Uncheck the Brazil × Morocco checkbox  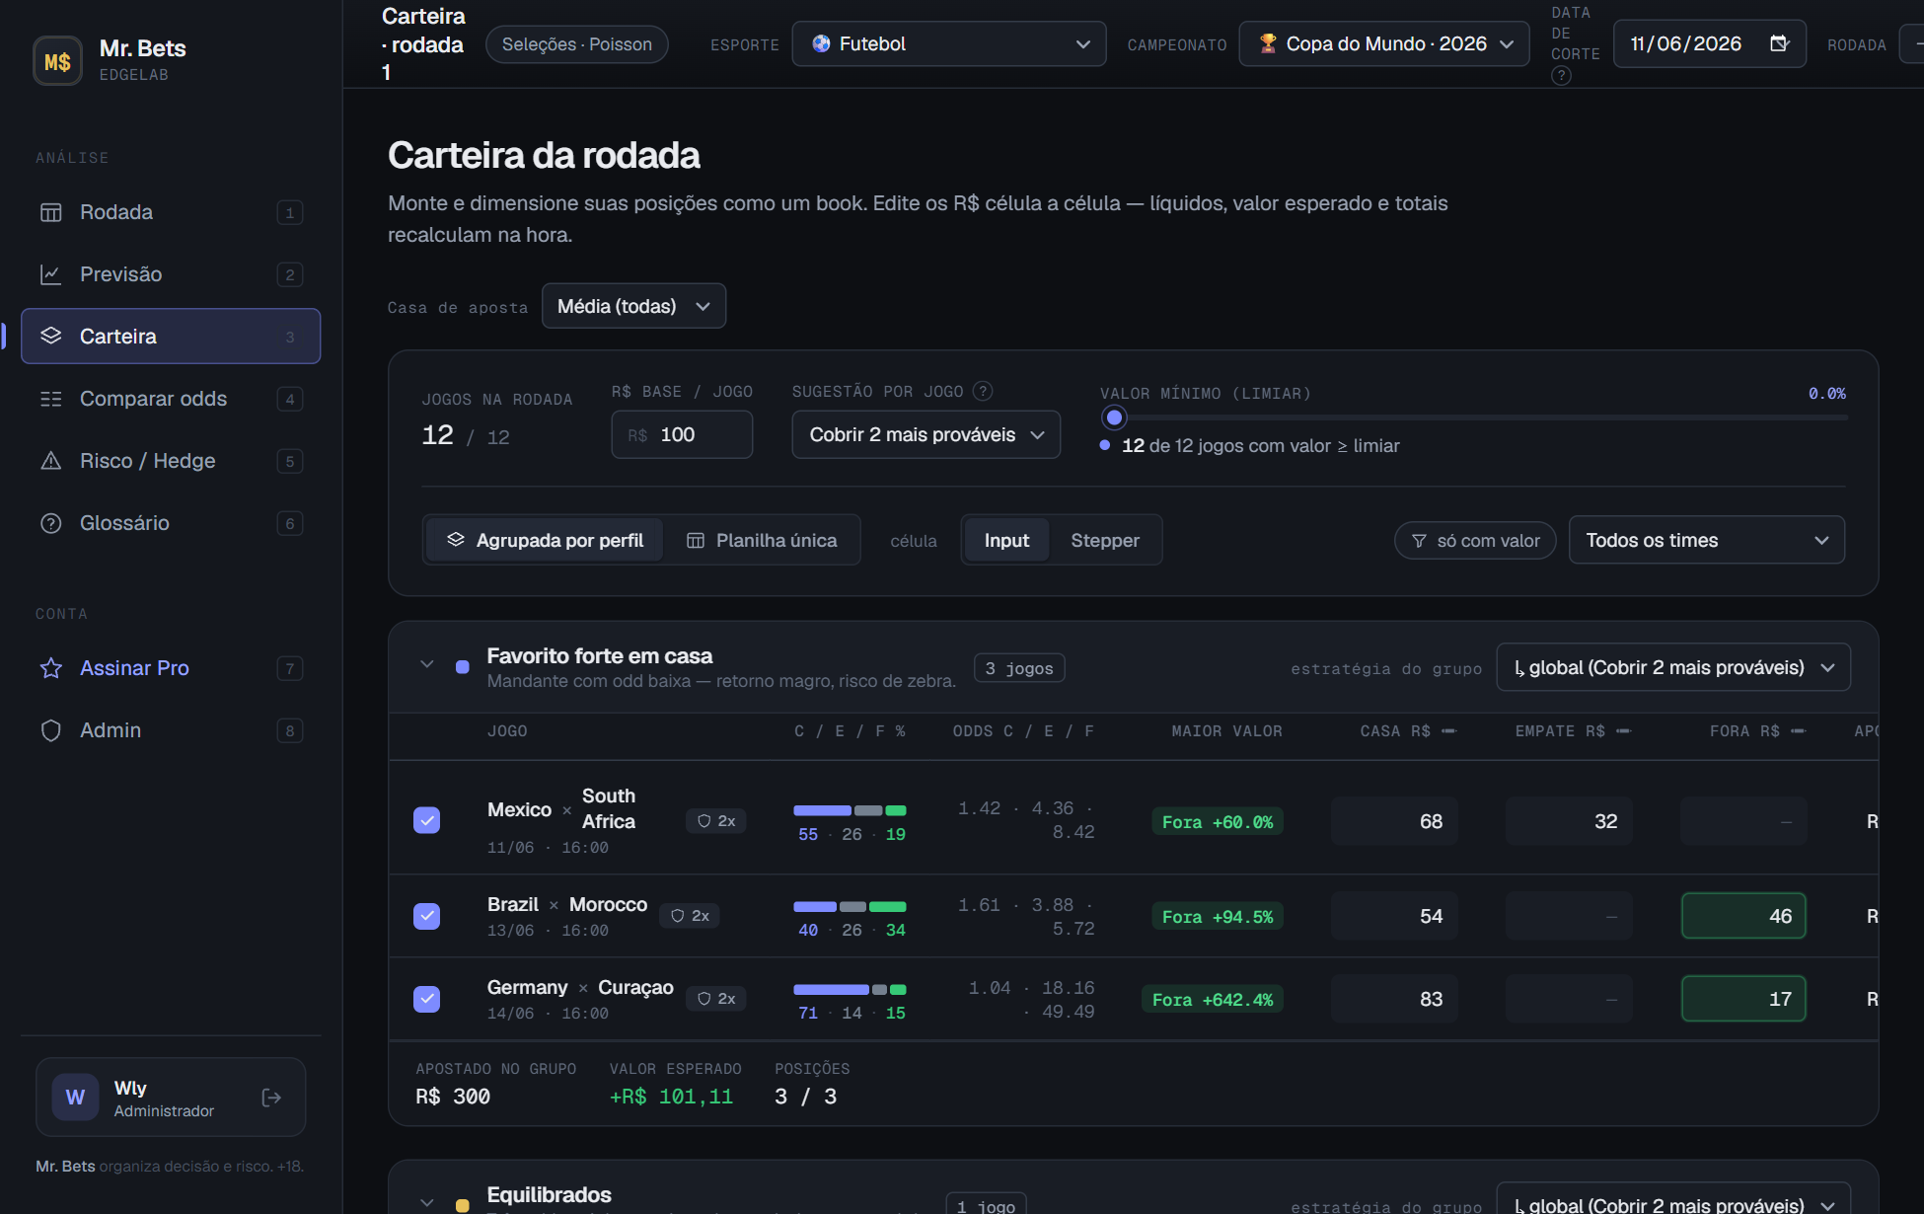pos(426,916)
